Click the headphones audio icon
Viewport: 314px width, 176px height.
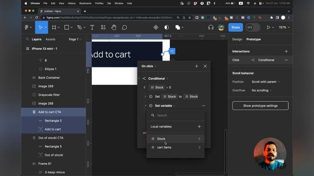210,27
